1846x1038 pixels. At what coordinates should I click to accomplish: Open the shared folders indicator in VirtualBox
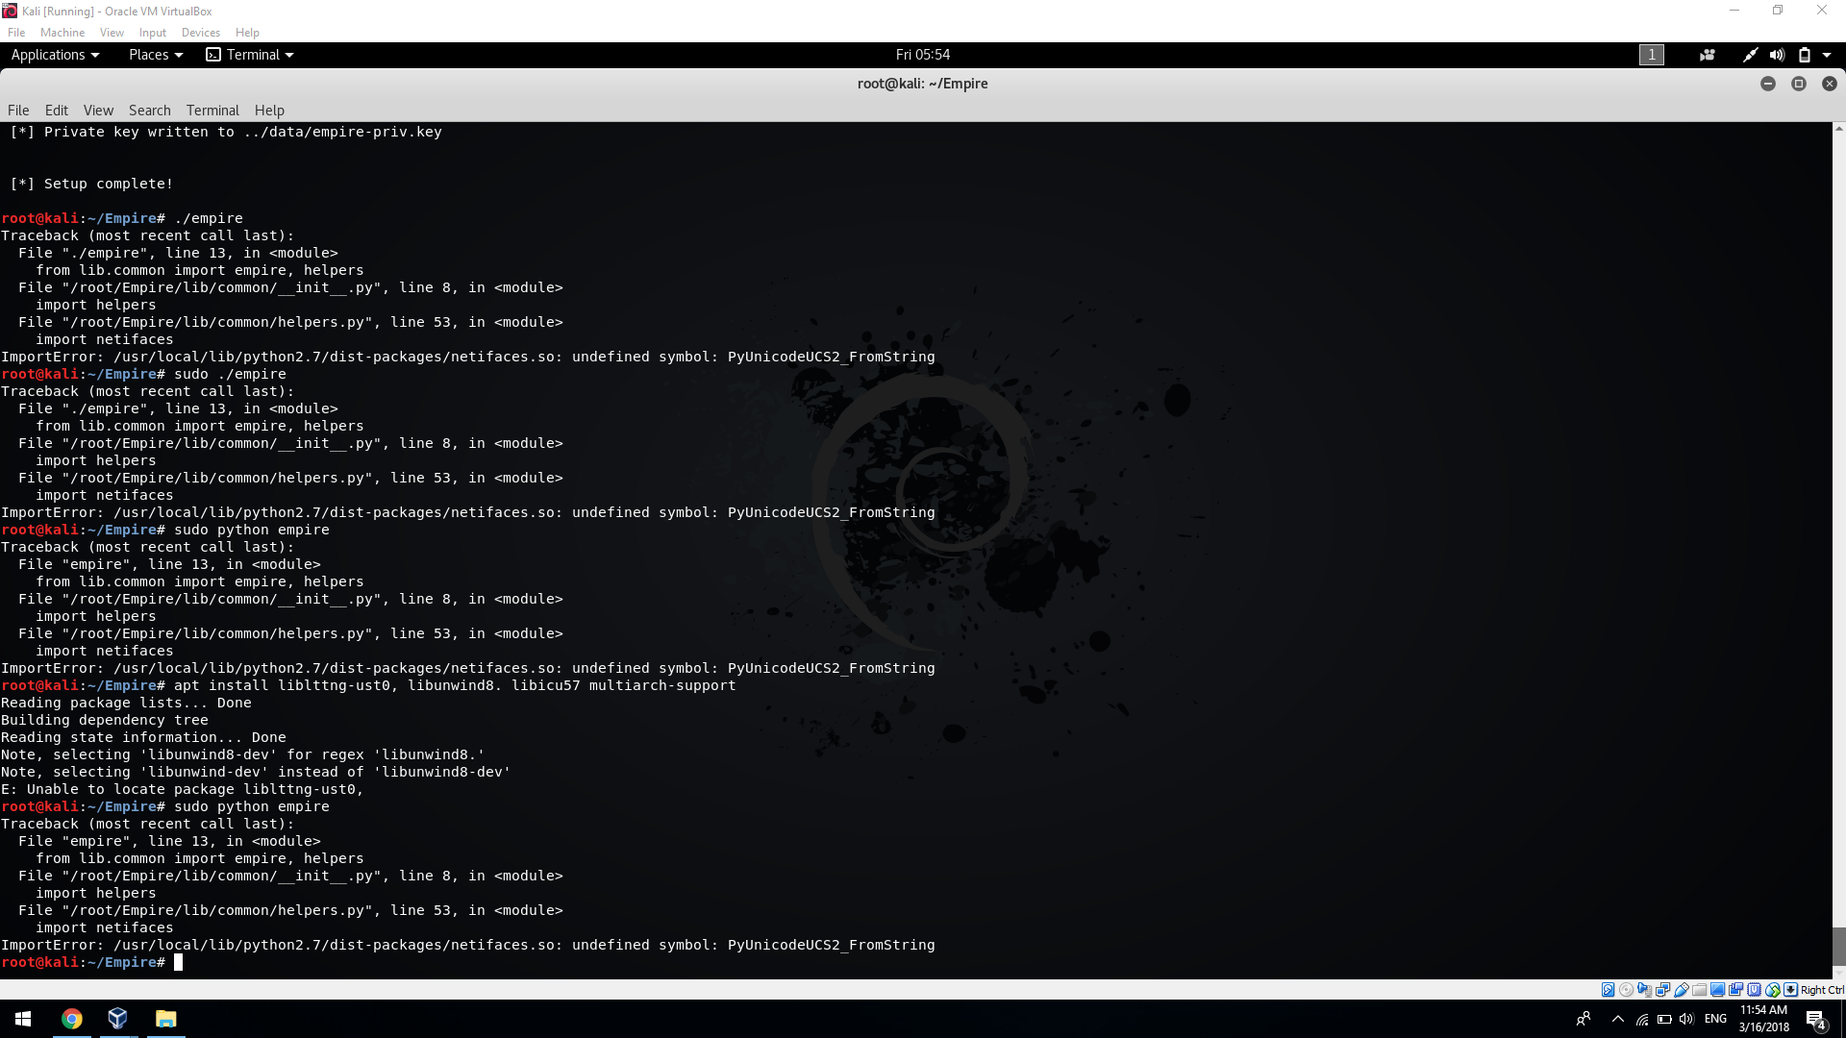pos(1700,989)
